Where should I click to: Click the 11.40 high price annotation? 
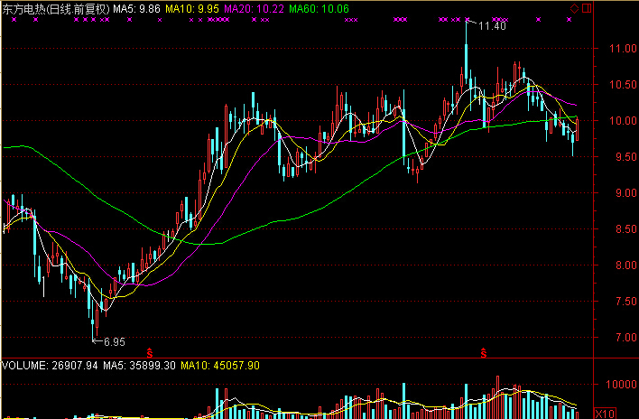tap(492, 26)
